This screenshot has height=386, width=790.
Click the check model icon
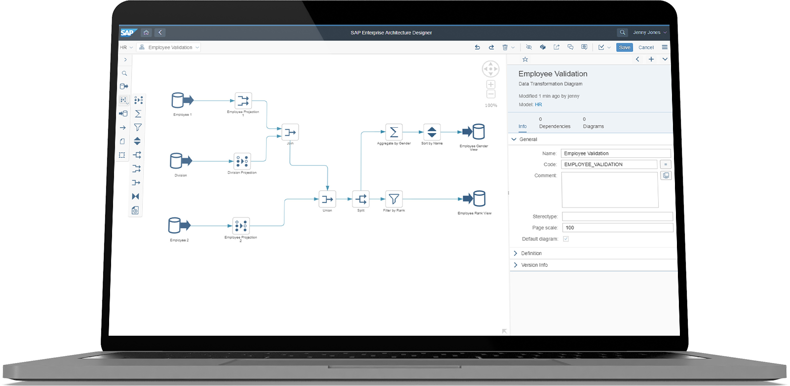(601, 47)
